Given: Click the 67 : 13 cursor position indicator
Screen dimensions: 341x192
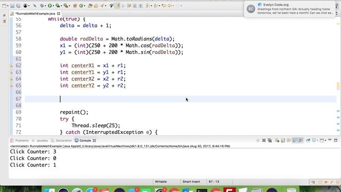Looking at the screenshot, I should tap(214, 181).
